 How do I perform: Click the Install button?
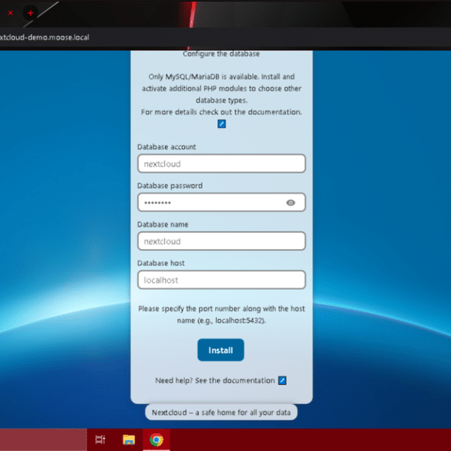point(220,350)
